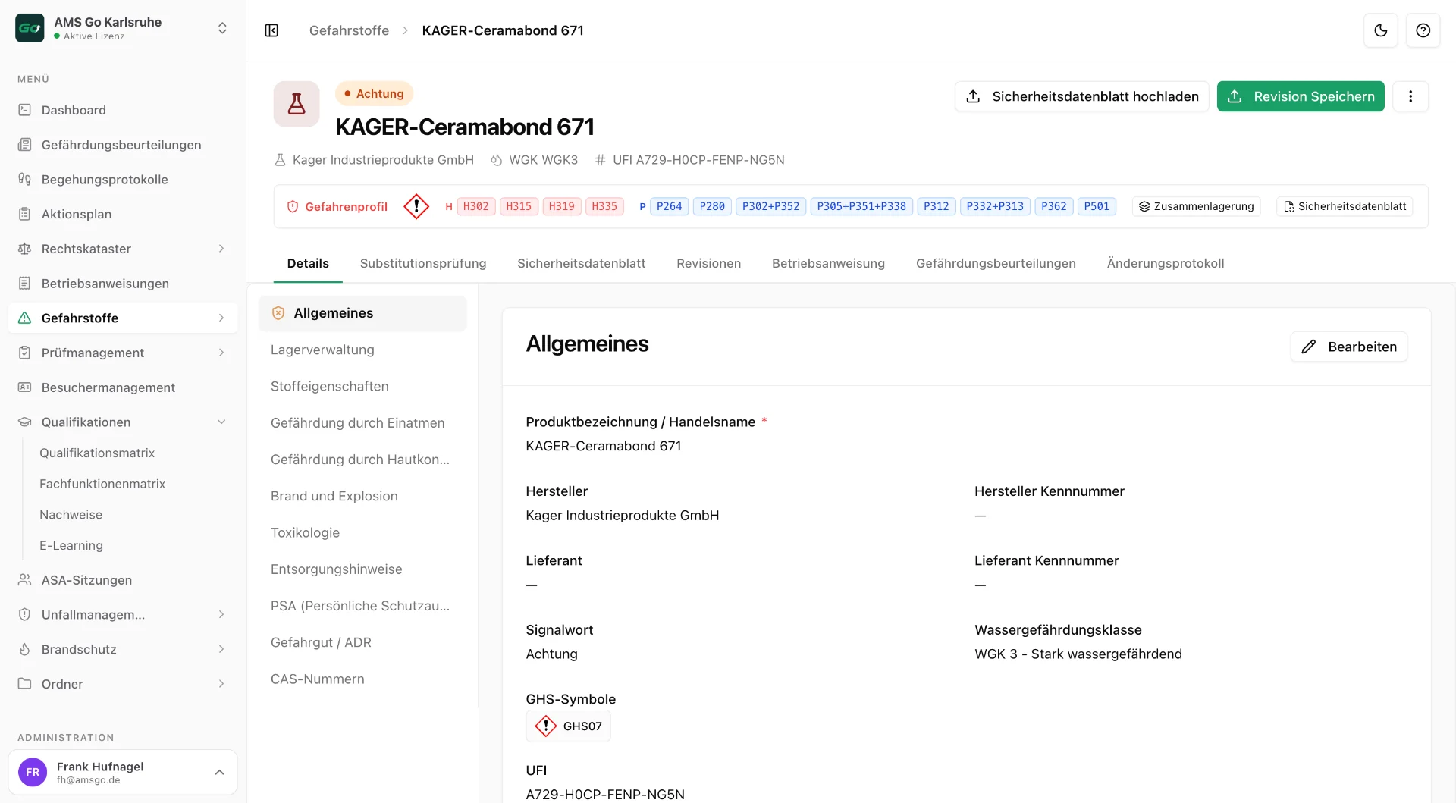
Task: Expand the Gefahrstoffe submenu chevron
Action: tap(221, 318)
